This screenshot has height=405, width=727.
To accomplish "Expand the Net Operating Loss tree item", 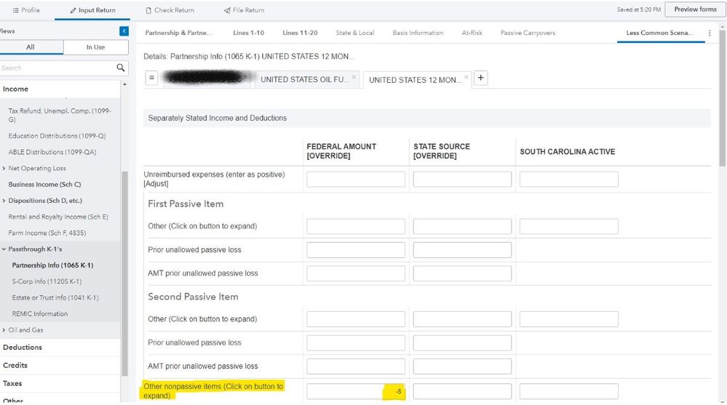I will [x=4, y=169].
